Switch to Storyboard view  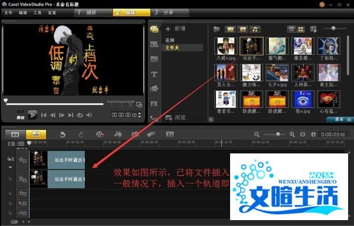(x=15, y=135)
